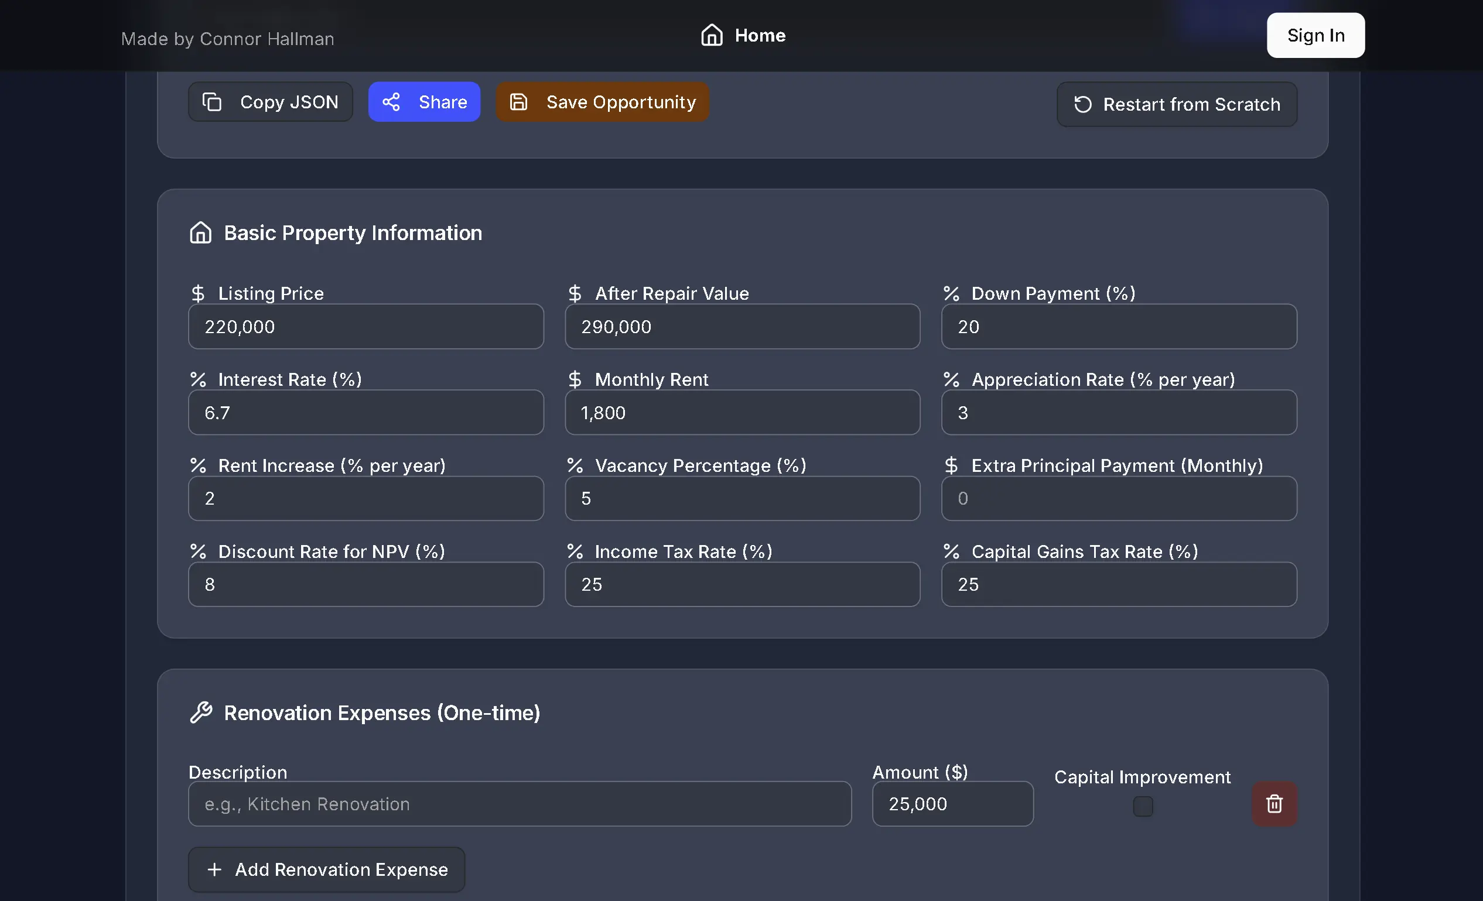Screen dimensions: 1483x901
Task: Click the Renovation Expenses wrench icon
Action: tap(202, 712)
